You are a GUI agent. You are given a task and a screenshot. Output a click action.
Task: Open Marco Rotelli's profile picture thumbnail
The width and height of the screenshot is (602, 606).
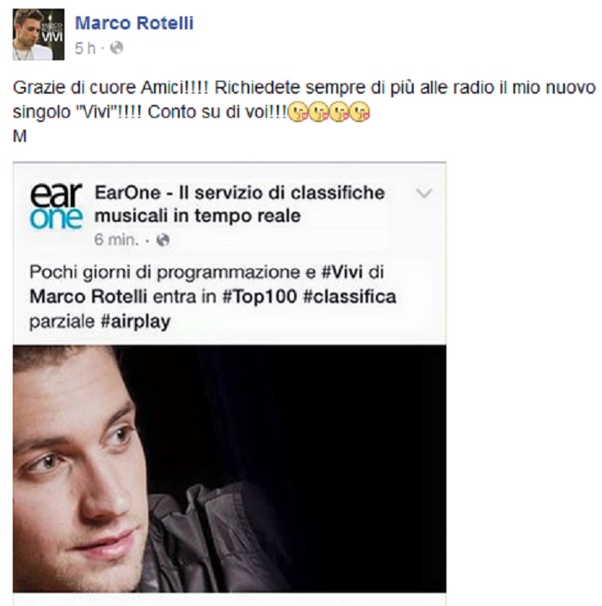tap(39, 34)
